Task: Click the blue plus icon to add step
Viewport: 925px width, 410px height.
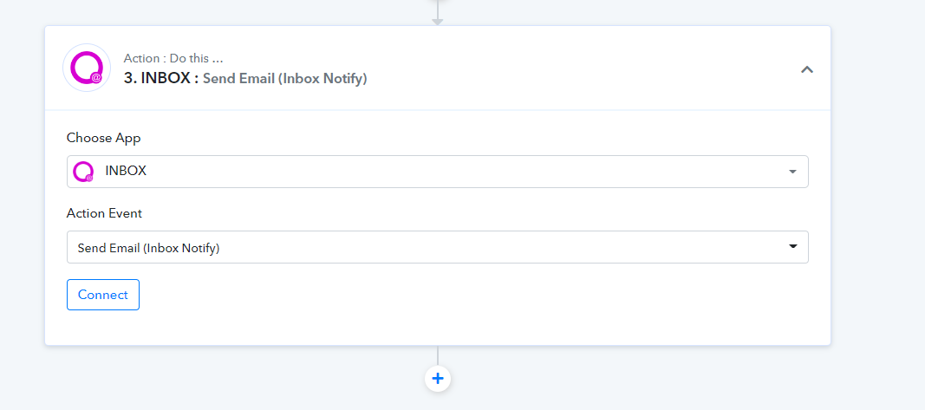Action: click(438, 378)
